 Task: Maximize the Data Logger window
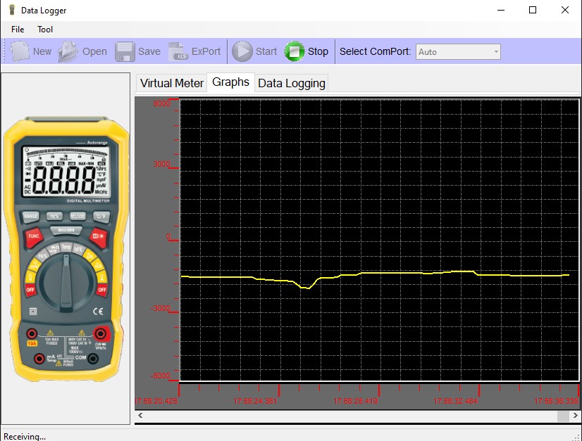coord(533,11)
